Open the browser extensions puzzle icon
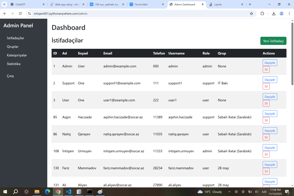This screenshot has height=196, width=294. tap(262, 14)
